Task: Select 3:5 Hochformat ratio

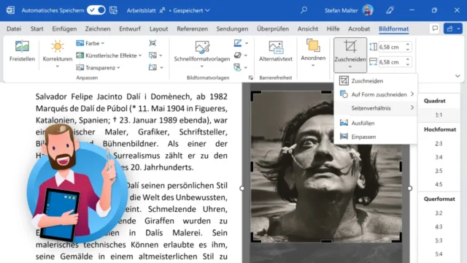Action: (439, 171)
